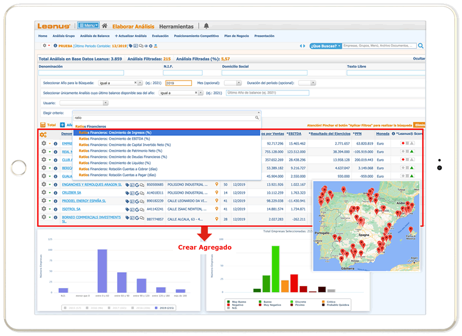Select Ratios Financieros: Crecimiento de Liquidez (%)

pos(114,163)
